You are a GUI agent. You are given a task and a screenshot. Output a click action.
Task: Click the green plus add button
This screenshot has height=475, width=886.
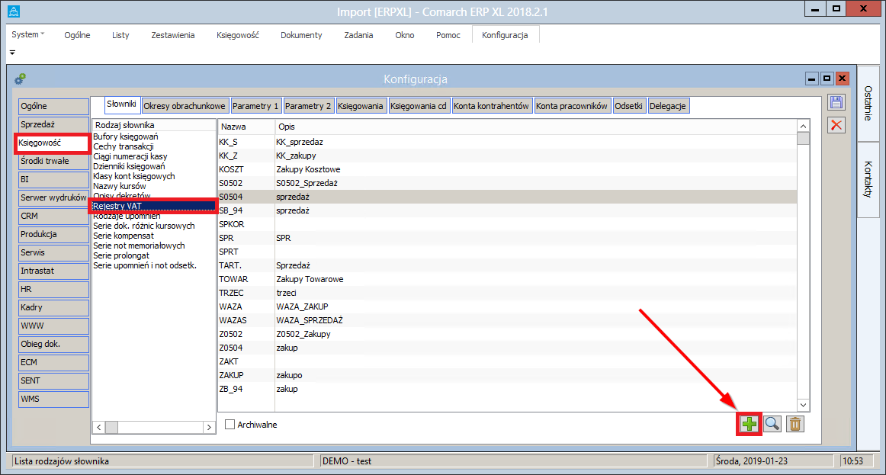tap(750, 425)
